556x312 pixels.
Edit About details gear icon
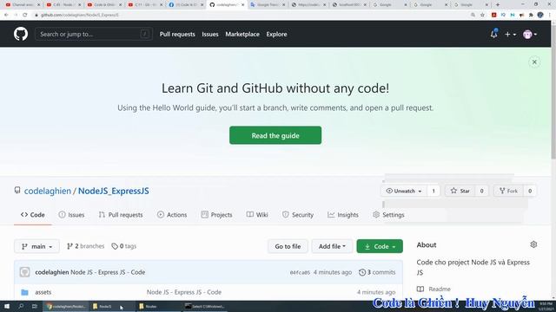[533, 244]
